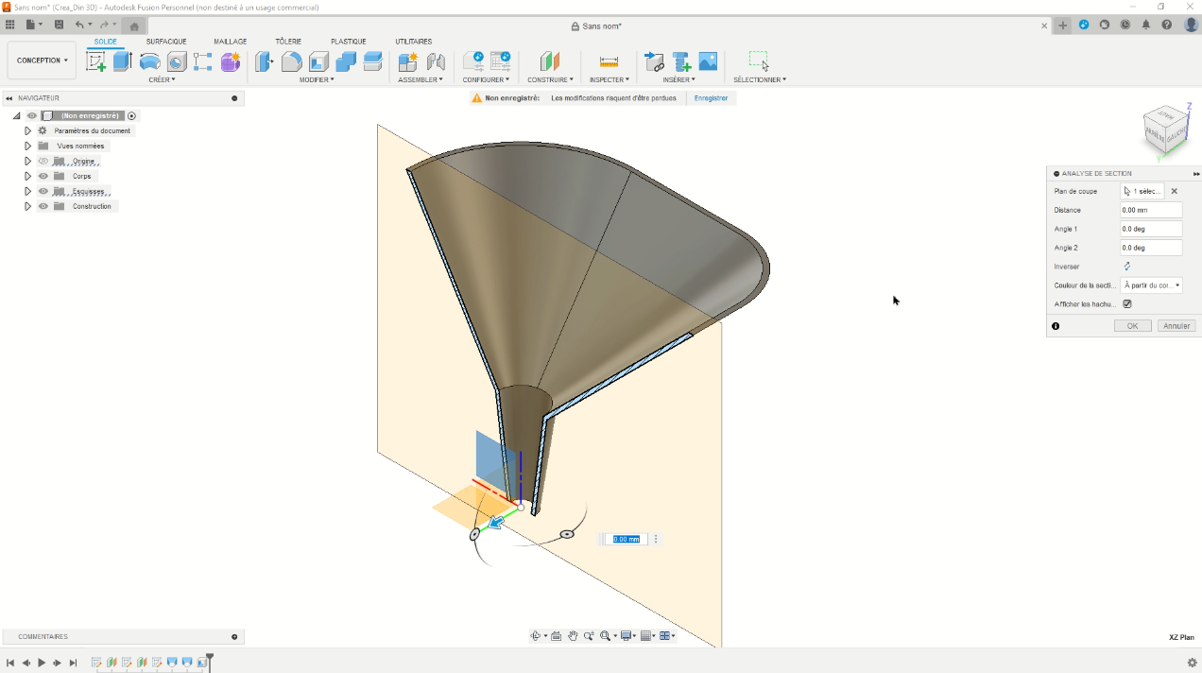This screenshot has height=673, width=1202.
Task: Expand the Esquisses folder in navigator
Action: [x=27, y=191]
